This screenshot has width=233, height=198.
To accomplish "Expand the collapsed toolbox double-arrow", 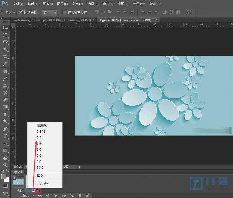I will [2, 19].
